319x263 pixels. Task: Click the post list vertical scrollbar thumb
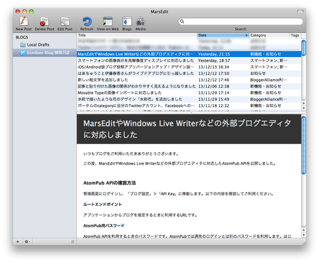pyautogui.click(x=304, y=48)
